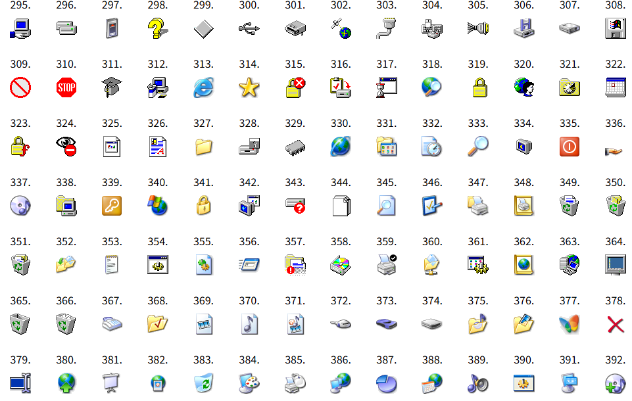Click the colorful CD case icon 358
This screenshot has width=632, height=401.
(341, 265)
